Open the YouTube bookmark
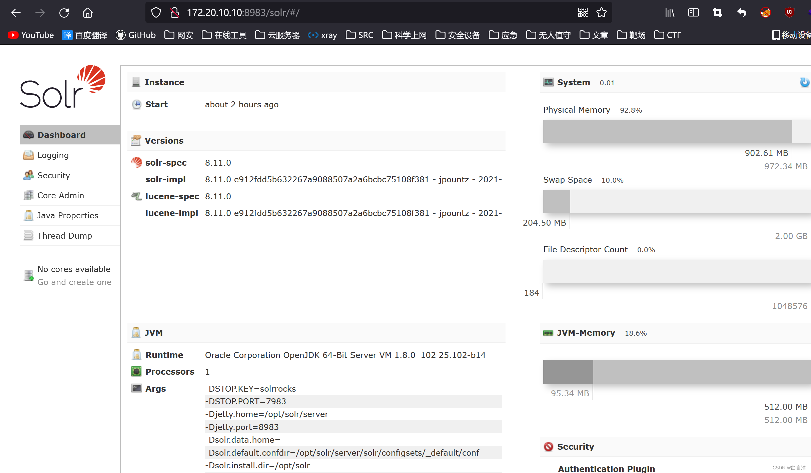Image resolution: width=811 pixels, height=473 pixels. [x=31, y=35]
